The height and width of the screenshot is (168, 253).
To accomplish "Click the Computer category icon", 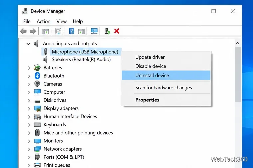I will click(x=37, y=92).
